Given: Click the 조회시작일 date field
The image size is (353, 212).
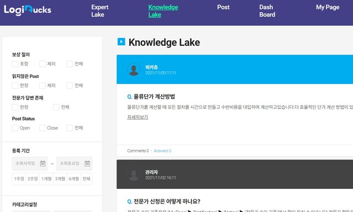Looking at the screenshot, I should click(x=30, y=163).
